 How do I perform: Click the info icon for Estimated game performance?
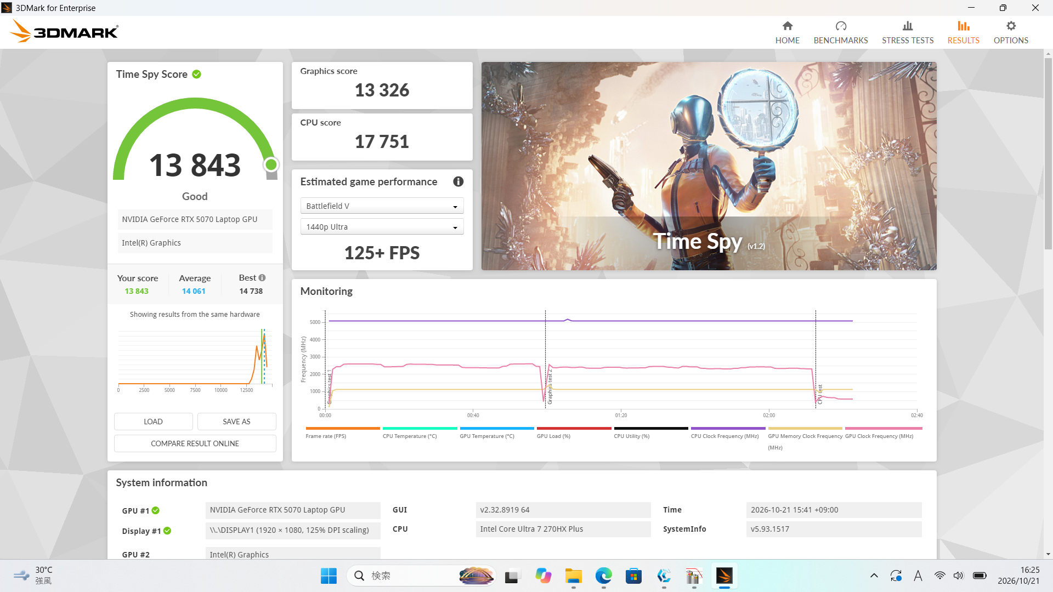(x=458, y=181)
